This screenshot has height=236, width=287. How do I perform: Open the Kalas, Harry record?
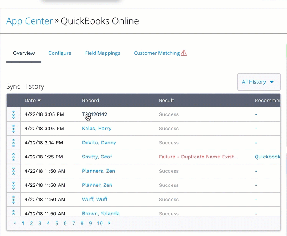(97, 129)
